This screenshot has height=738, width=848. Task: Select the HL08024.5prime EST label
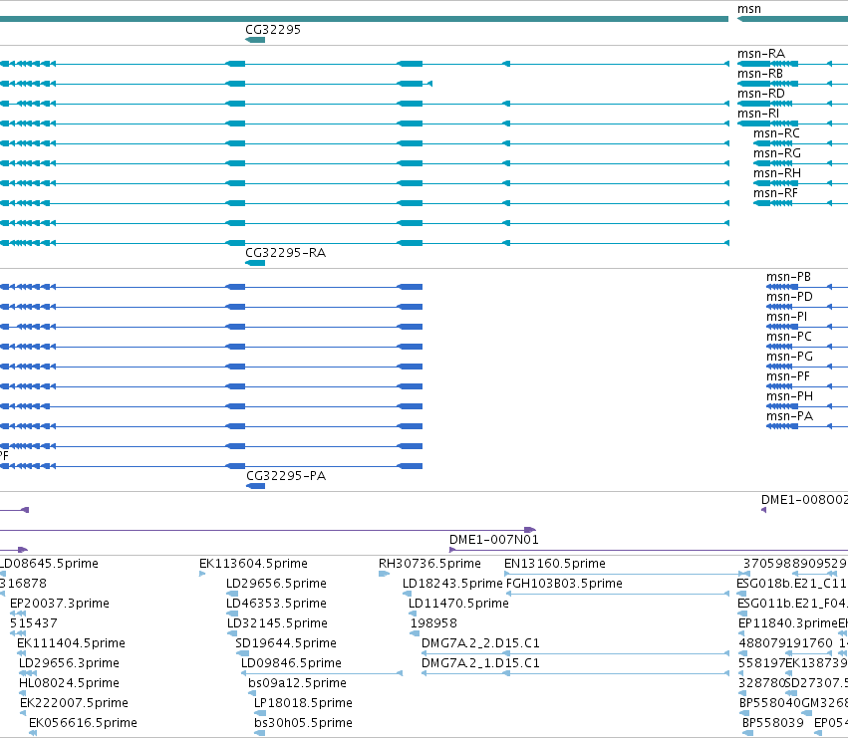(69, 683)
